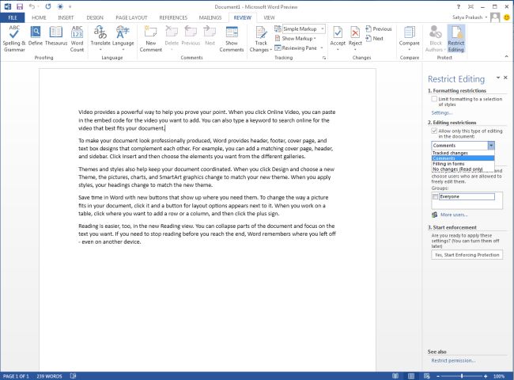Screen dimensions: 514x380
Task: Check the Everyone group checkbox
Action: point(436,196)
